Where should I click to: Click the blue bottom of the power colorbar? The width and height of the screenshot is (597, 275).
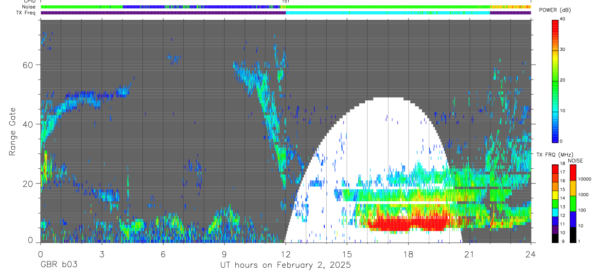555,137
